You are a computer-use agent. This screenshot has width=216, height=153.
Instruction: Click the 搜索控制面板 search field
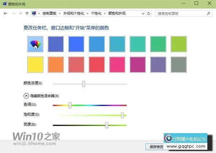pyautogui.click(x=181, y=13)
